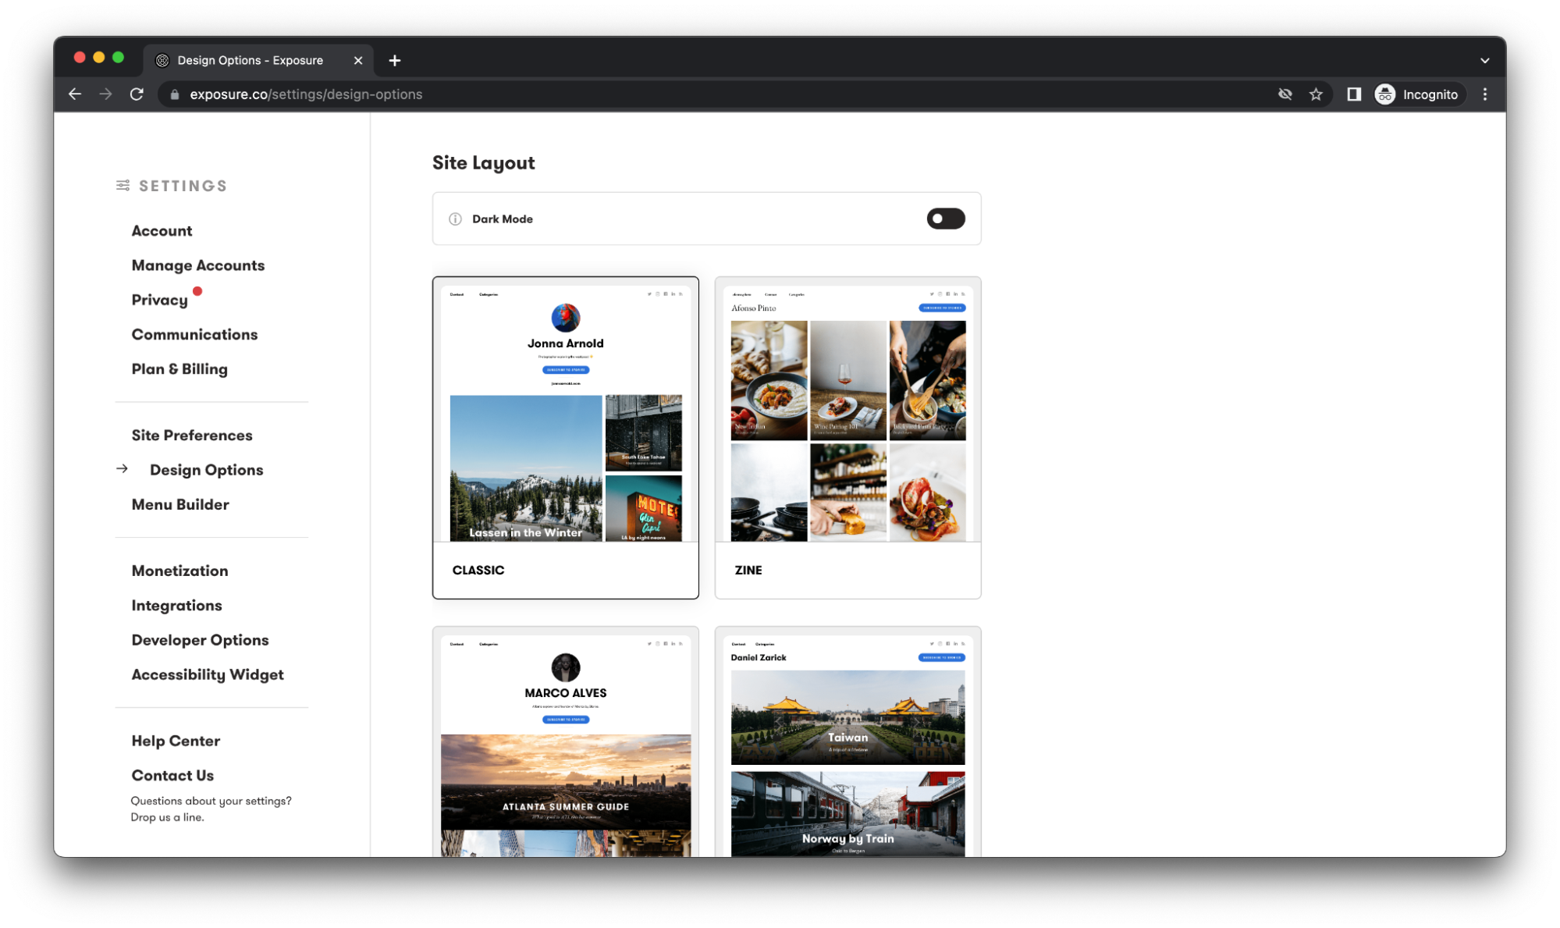Click the Menu Builder option
This screenshot has width=1560, height=928.
click(x=179, y=503)
